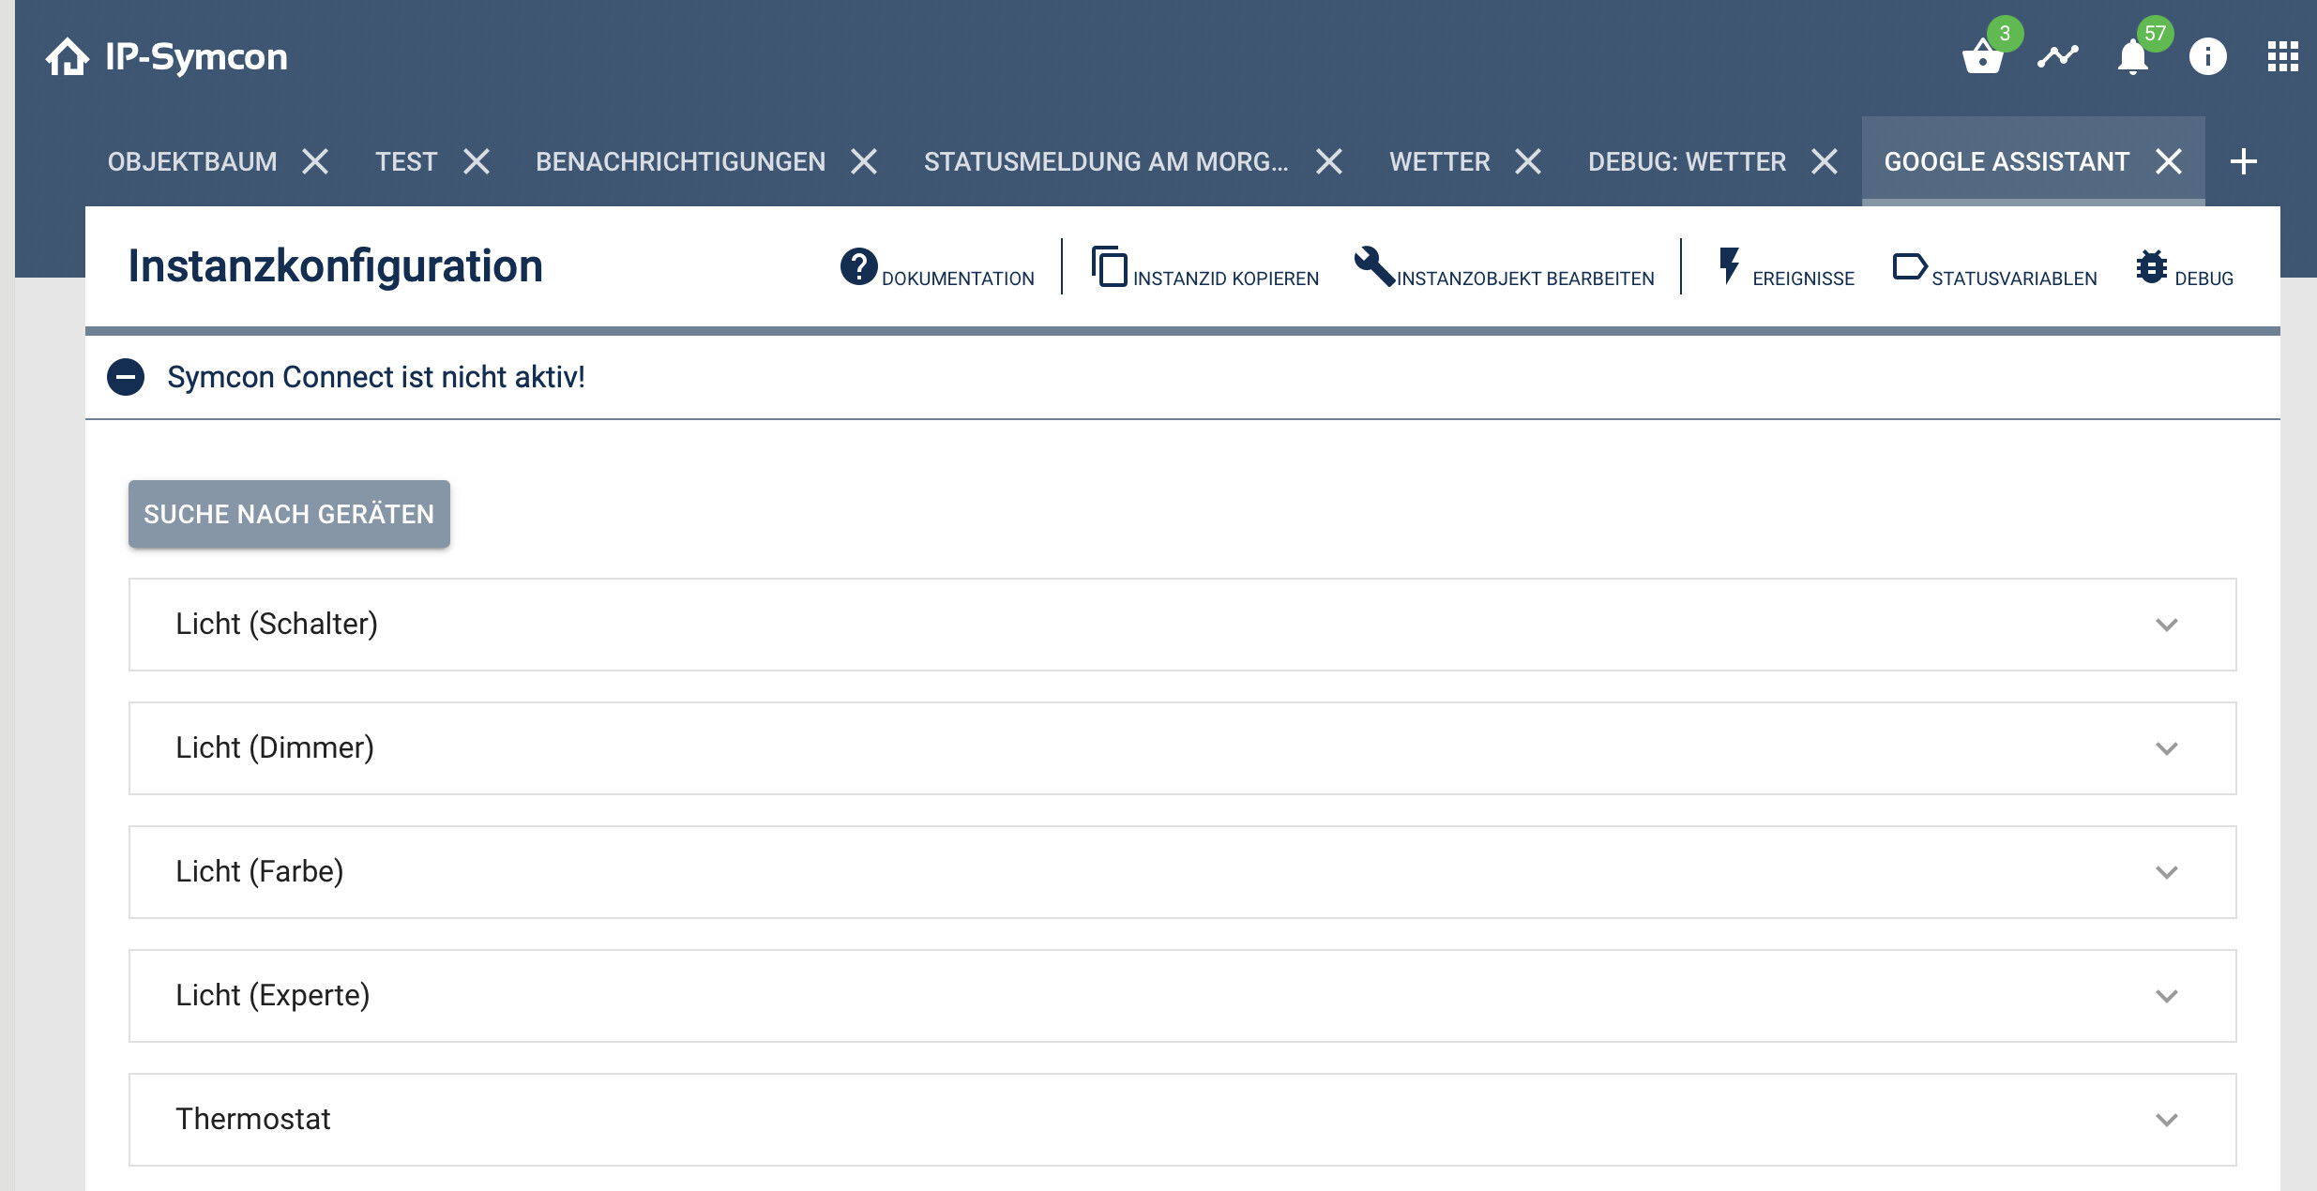Switch to the Wetter tab
The image size is (2317, 1191).
pos(1439,161)
